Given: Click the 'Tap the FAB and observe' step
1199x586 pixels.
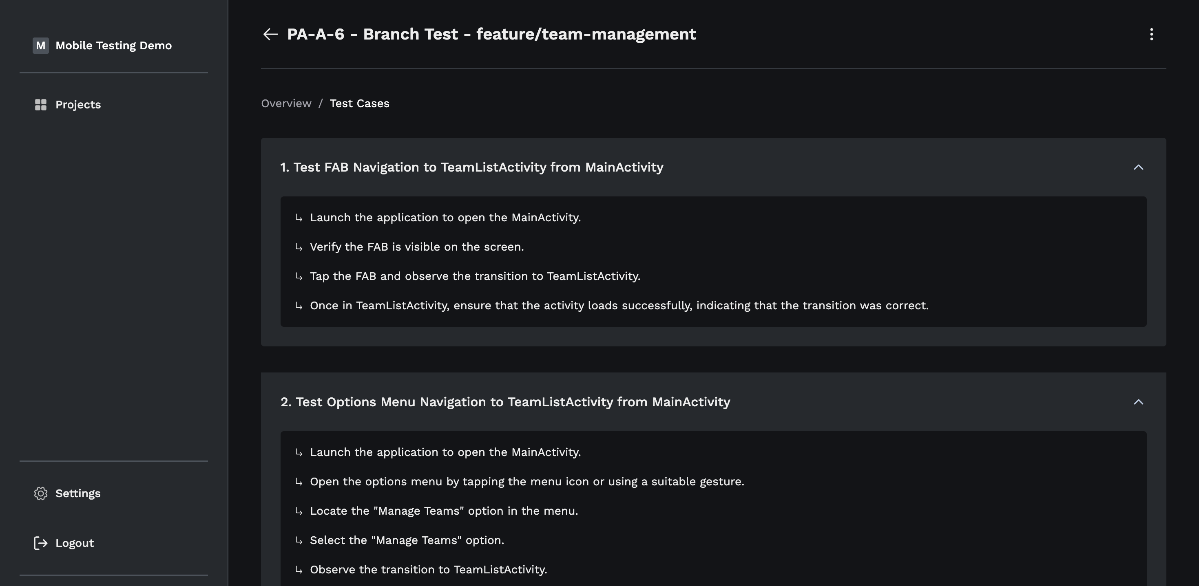Looking at the screenshot, I should pyautogui.click(x=475, y=276).
